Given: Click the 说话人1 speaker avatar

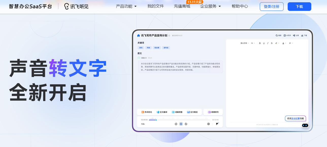Looking at the screenshot, I should tap(139, 58).
